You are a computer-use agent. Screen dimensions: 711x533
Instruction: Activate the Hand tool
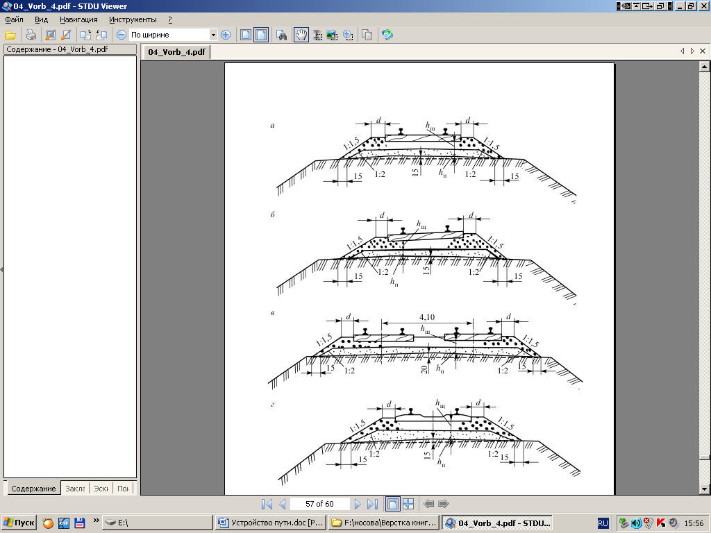301,35
